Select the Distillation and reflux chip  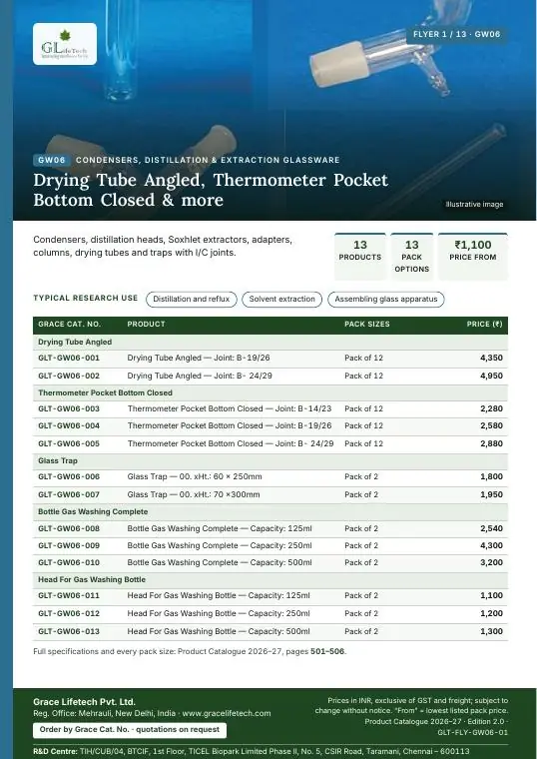191,300
